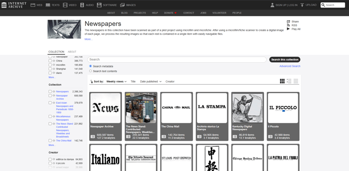The image size is (349, 171).
Task: Expand More under the subject filters
Action: click(52, 78)
